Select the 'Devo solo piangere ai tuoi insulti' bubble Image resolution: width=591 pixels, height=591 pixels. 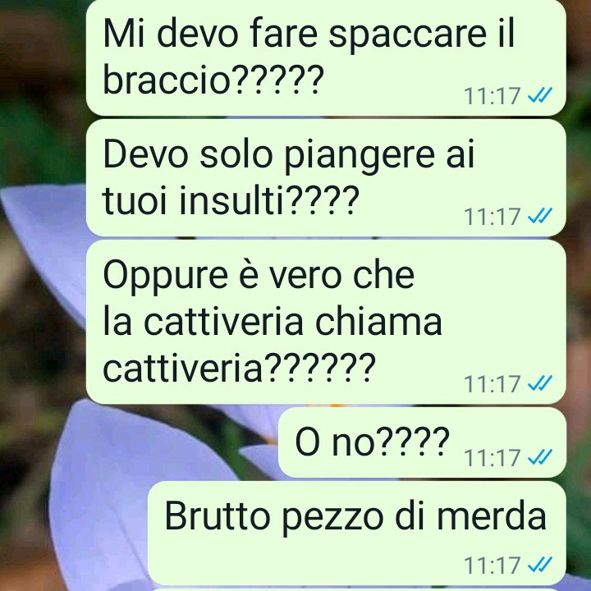pyautogui.click(x=326, y=178)
